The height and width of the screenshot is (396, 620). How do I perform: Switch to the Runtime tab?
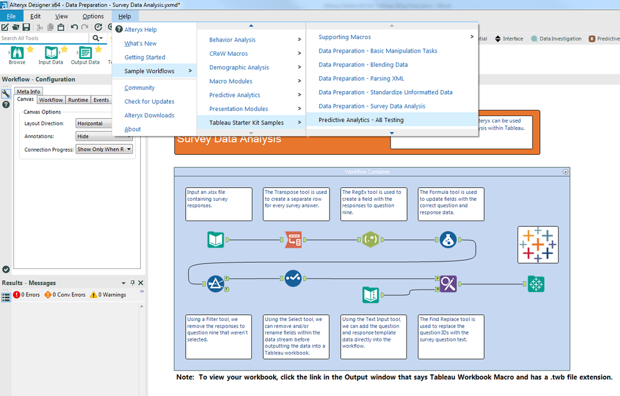78,99
